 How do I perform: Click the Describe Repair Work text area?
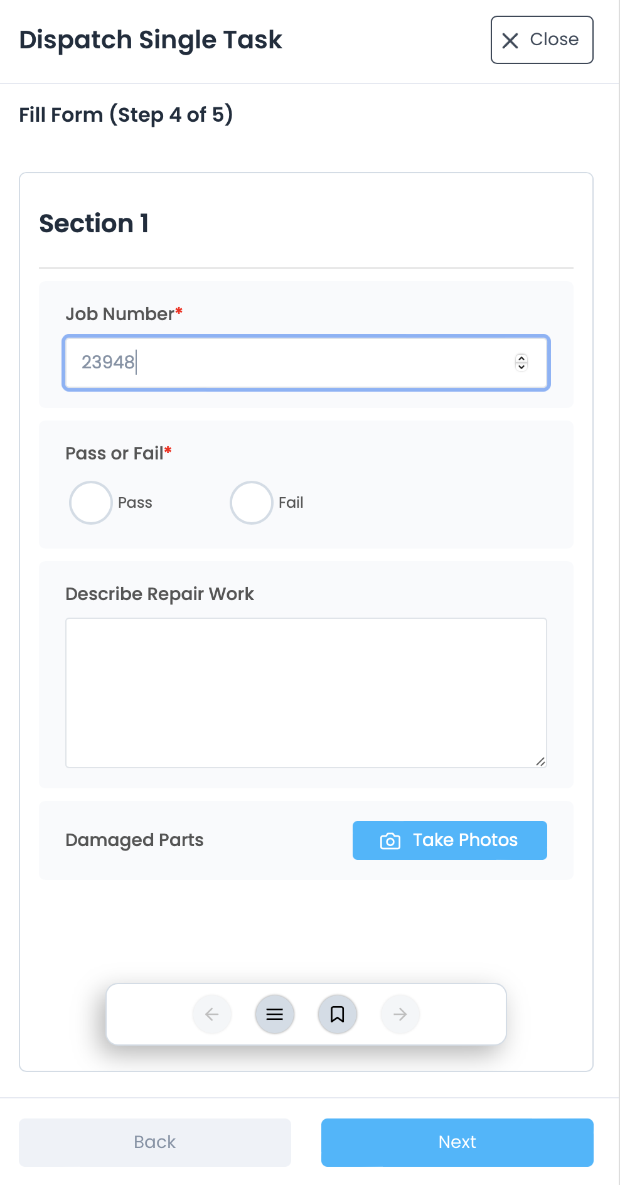point(306,690)
